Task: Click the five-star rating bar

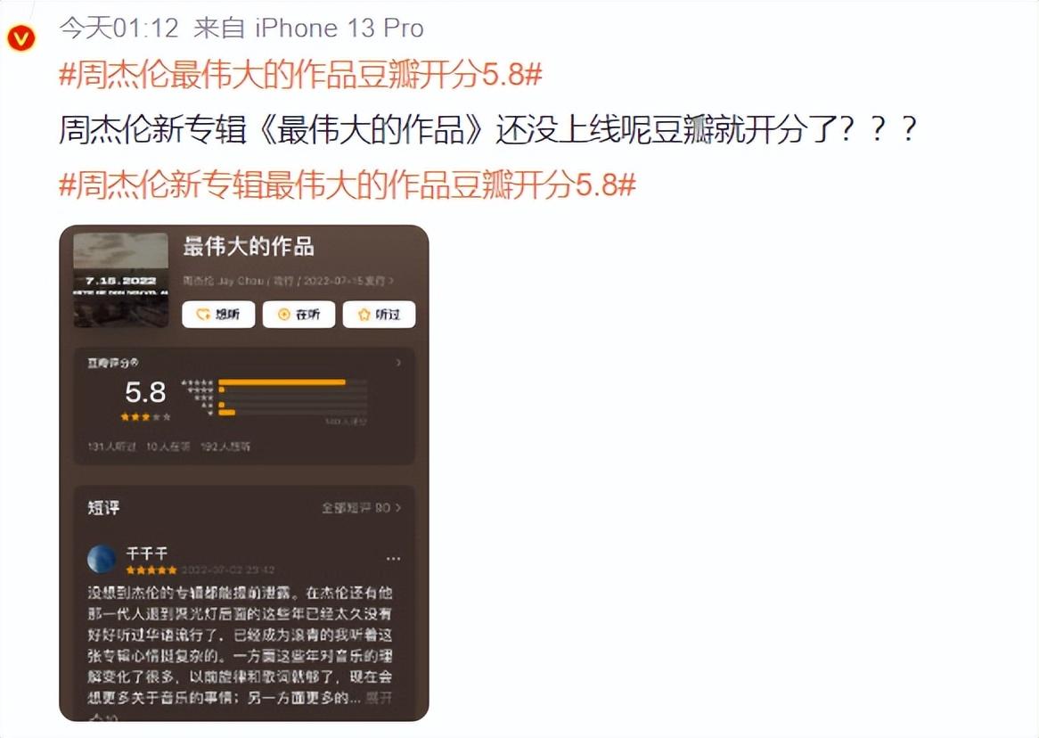Action: 282,382
